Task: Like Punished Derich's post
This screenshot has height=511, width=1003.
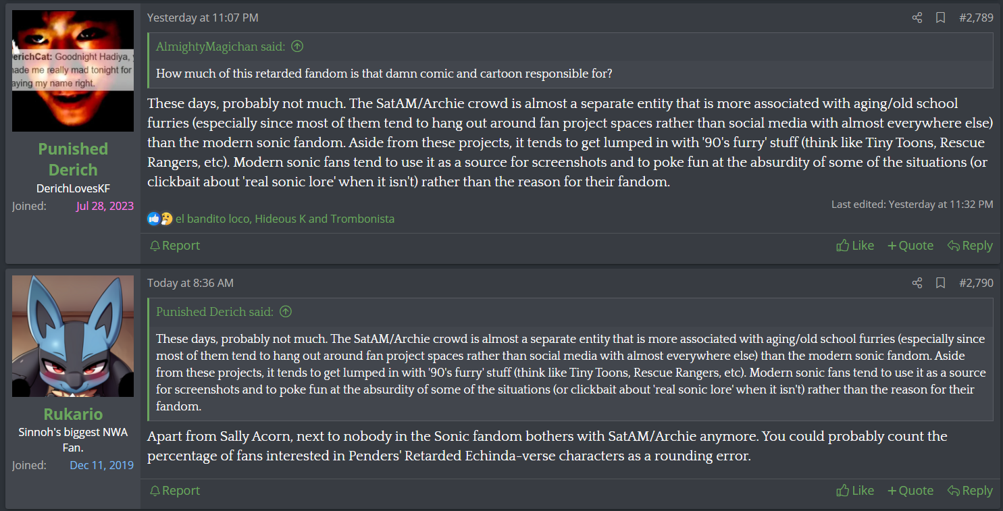Action: (855, 246)
